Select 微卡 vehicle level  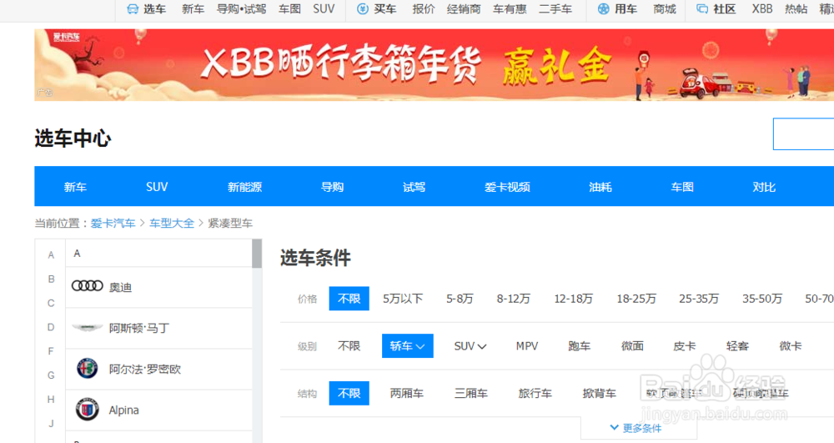791,346
